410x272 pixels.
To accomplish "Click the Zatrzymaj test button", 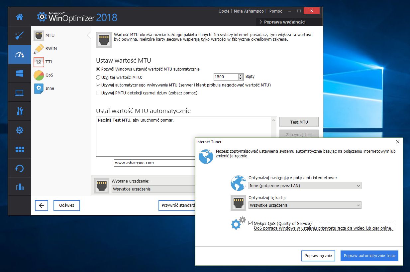I will [x=299, y=135].
